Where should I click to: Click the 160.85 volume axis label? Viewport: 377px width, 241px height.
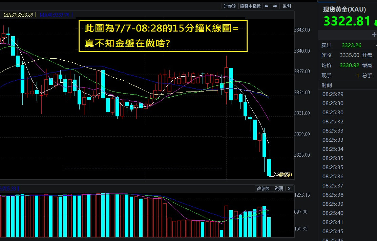[301, 228]
